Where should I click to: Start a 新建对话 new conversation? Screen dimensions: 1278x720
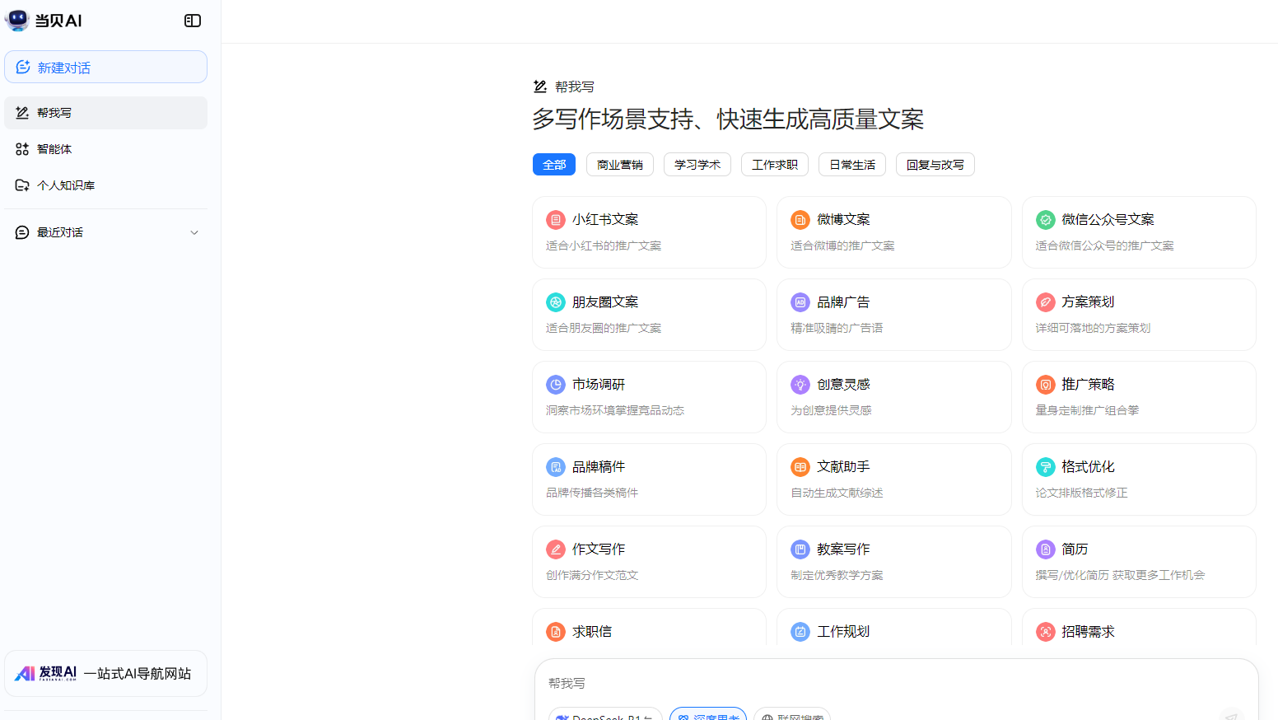tap(105, 67)
